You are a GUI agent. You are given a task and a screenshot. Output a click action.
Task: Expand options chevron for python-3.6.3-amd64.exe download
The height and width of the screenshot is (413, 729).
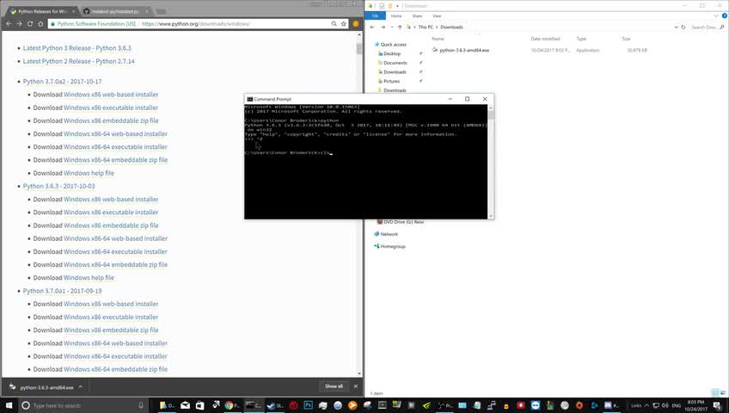coord(81,387)
